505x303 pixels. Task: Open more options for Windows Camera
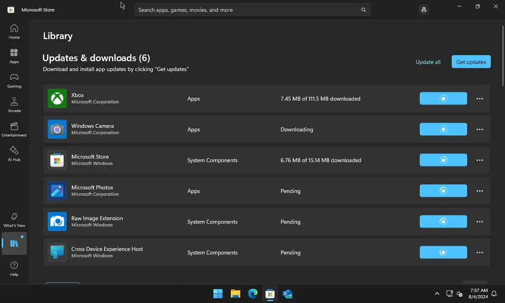click(x=480, y=129)
